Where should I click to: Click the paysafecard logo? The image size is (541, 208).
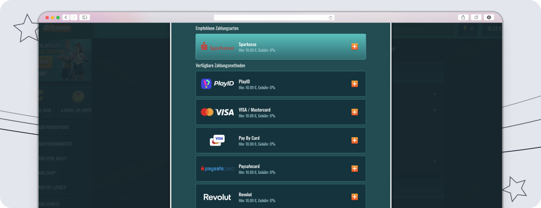tap(217, 168)
